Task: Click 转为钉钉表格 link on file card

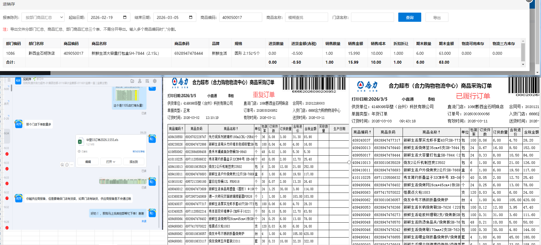Action: coord(138,152)
